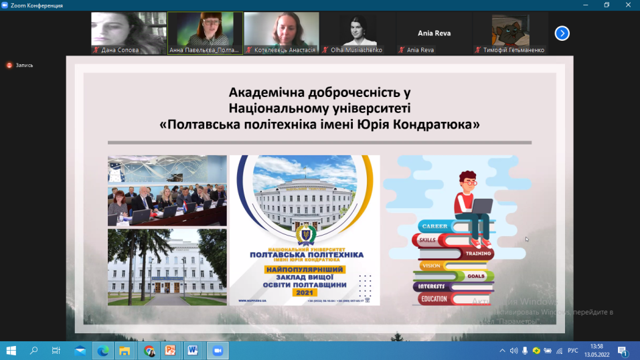Viewport: 640px width, 360px height.
Task: Open Zoom from the taskbar
Action: click(216, 350)
